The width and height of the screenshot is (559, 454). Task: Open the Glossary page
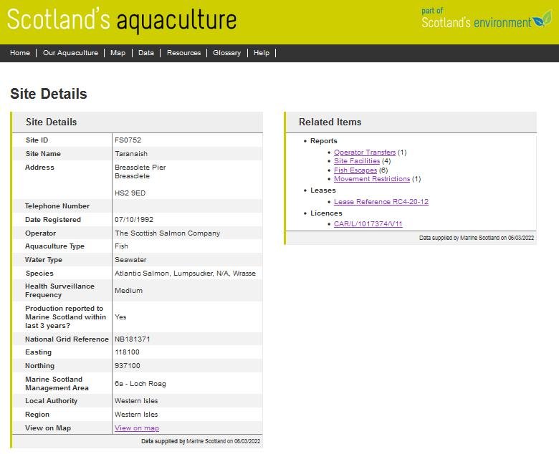coord(226,53)
